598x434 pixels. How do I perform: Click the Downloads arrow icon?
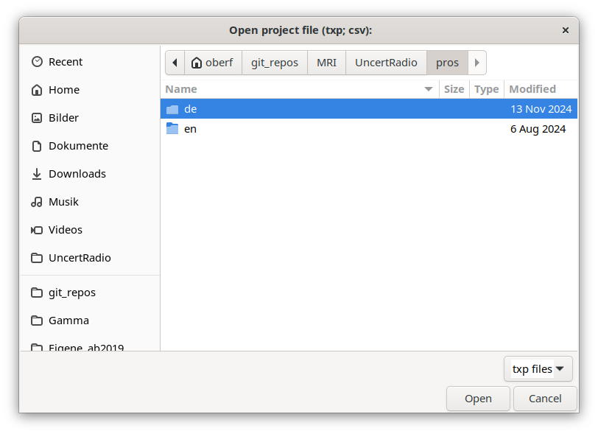(37, 174)
